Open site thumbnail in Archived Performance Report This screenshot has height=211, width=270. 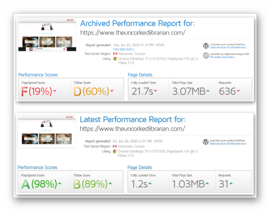(x=47, y=35)
